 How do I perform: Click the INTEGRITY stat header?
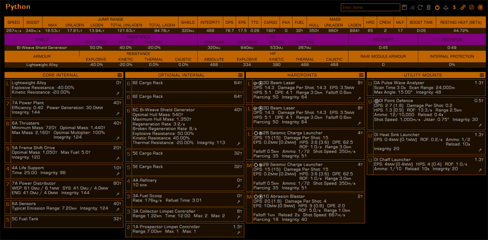(210, 23)
